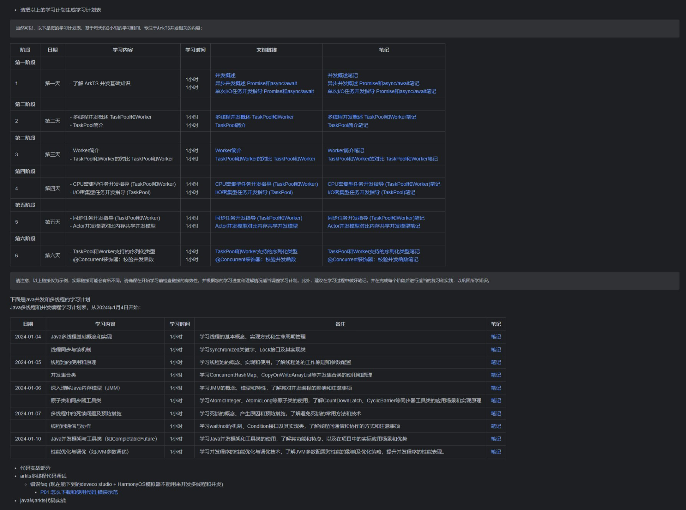Open Worker简介 link in 文档链接 column
The width and height of the screenshot is (686, 510).
228,151
